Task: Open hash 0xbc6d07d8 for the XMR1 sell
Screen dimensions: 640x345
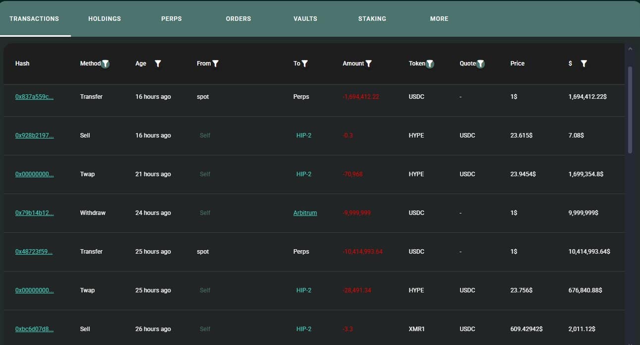Action: click(x=34, y=329)
